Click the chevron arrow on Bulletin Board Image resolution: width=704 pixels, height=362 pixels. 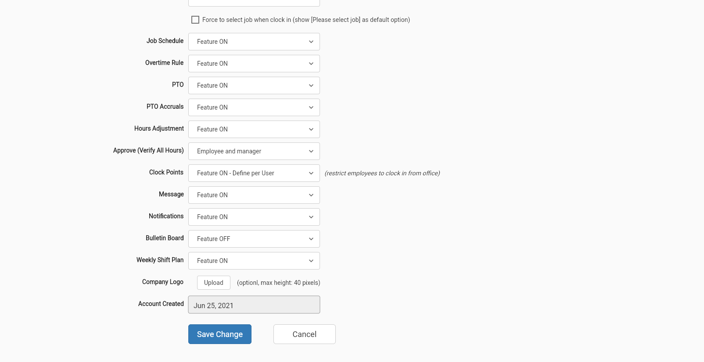coord(311,239)
